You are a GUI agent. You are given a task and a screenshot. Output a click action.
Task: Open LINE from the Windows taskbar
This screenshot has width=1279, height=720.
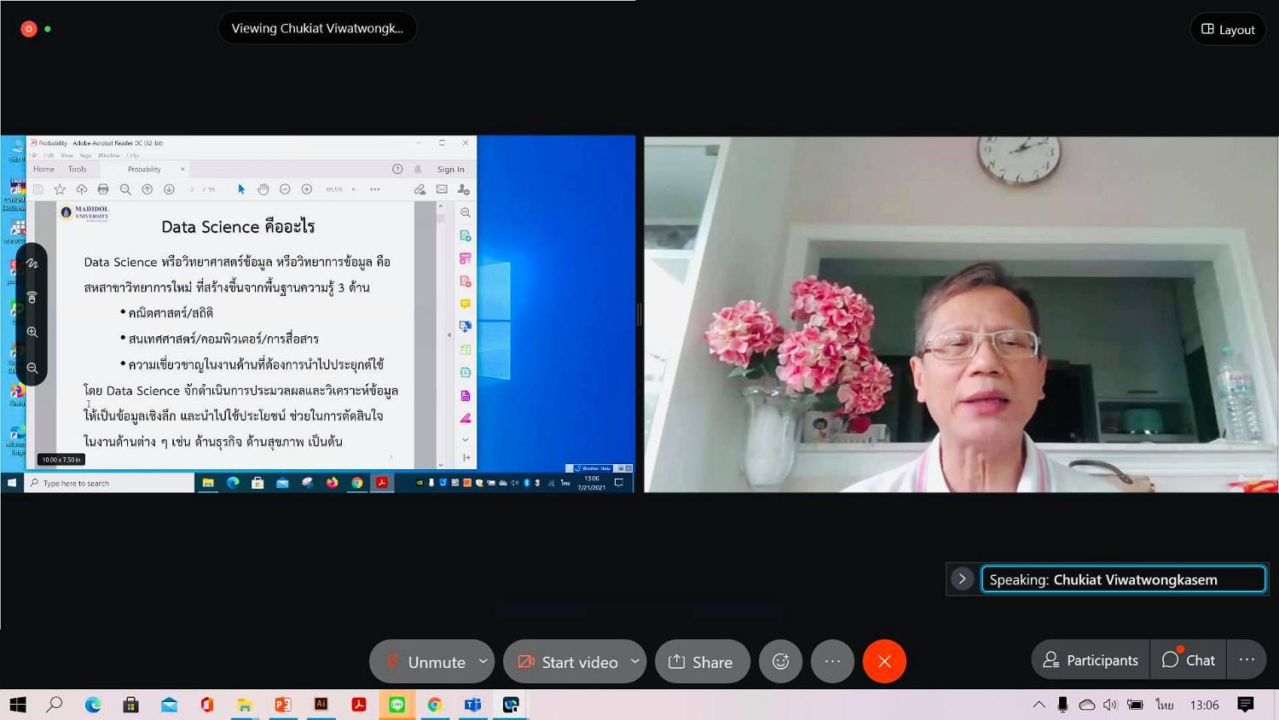[396, 705]
